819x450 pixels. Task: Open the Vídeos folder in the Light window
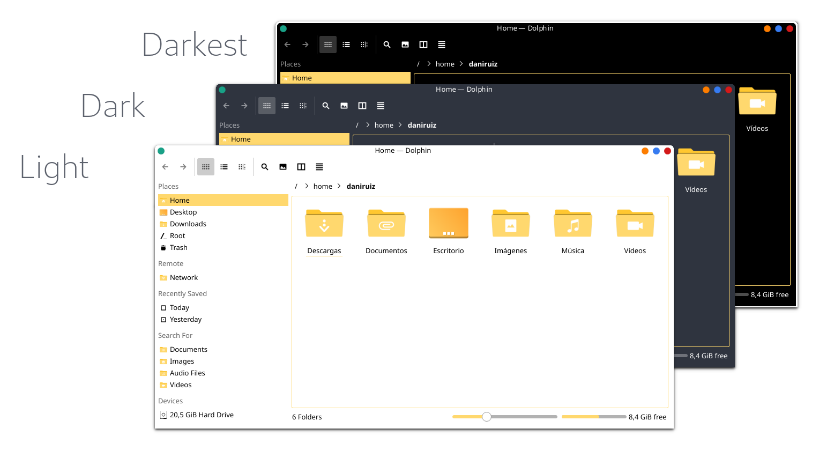(635, 232)
